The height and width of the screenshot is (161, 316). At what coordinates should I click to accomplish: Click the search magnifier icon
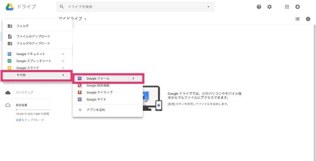[x=62, y=7]
